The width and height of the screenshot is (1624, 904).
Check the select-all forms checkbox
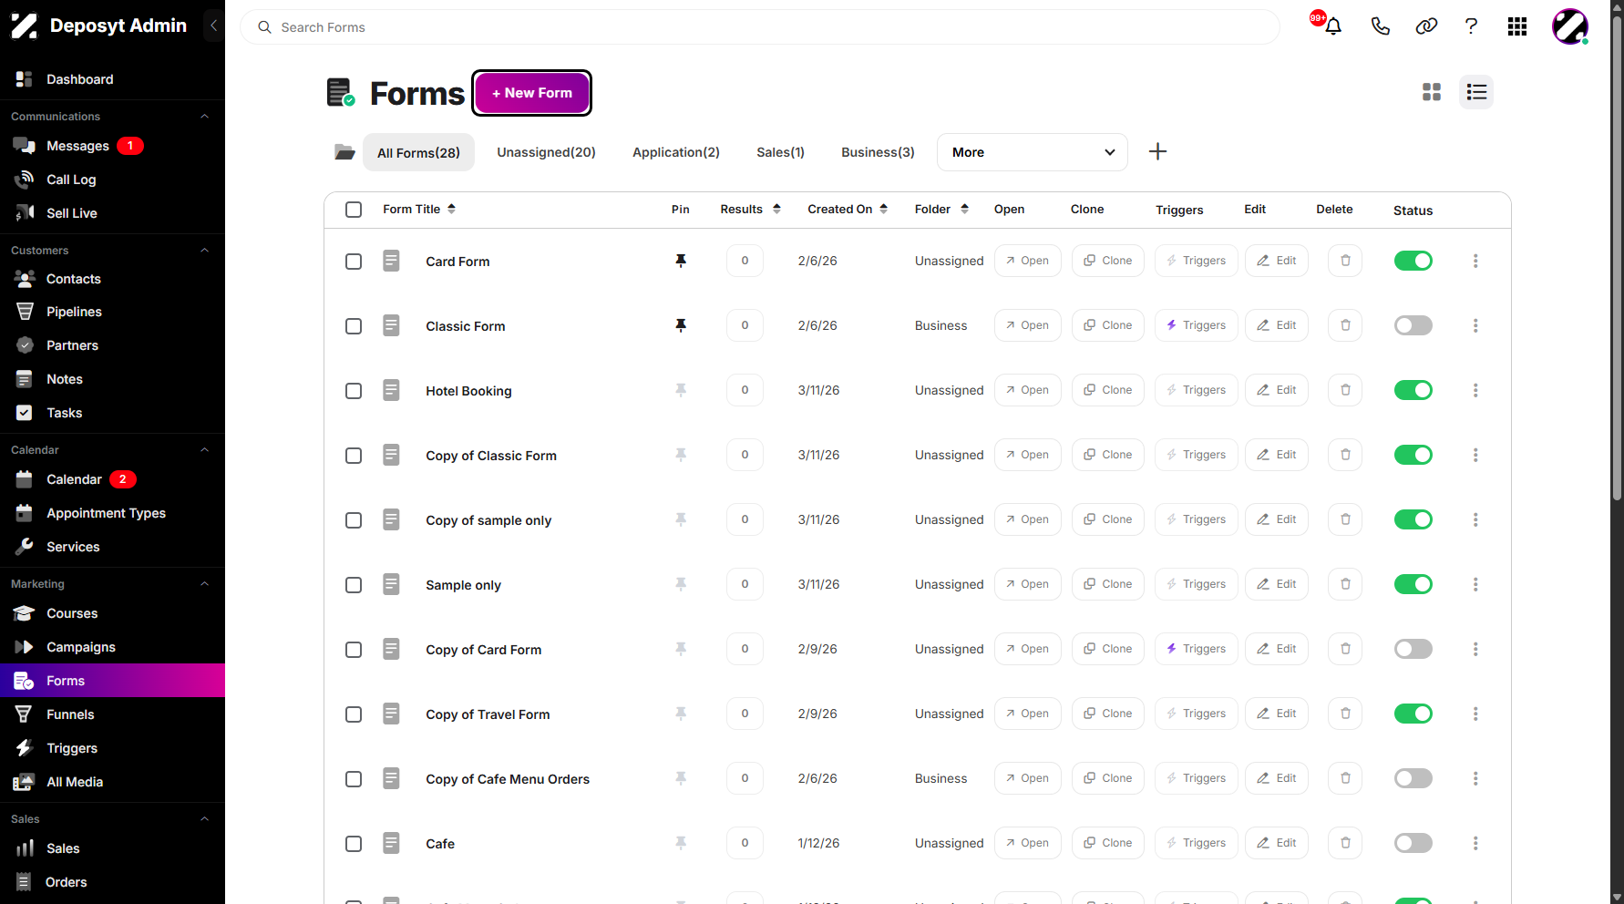pos(354,210)
